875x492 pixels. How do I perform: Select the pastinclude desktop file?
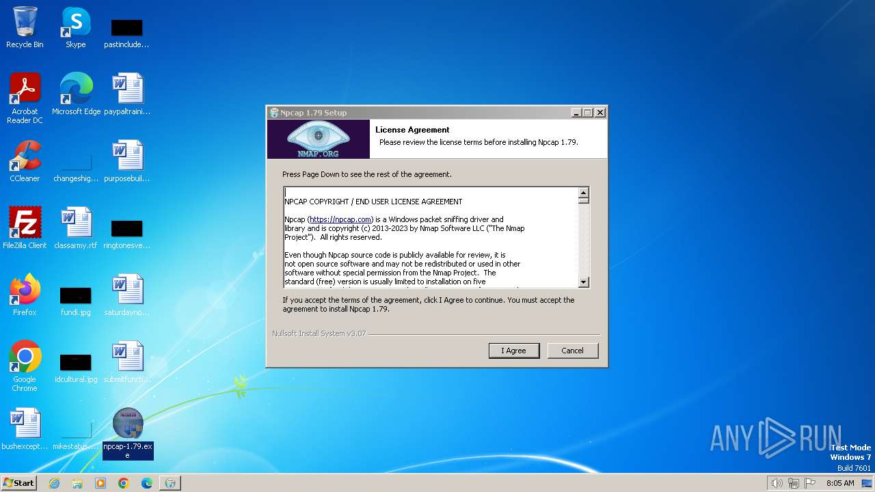(126, 33)
